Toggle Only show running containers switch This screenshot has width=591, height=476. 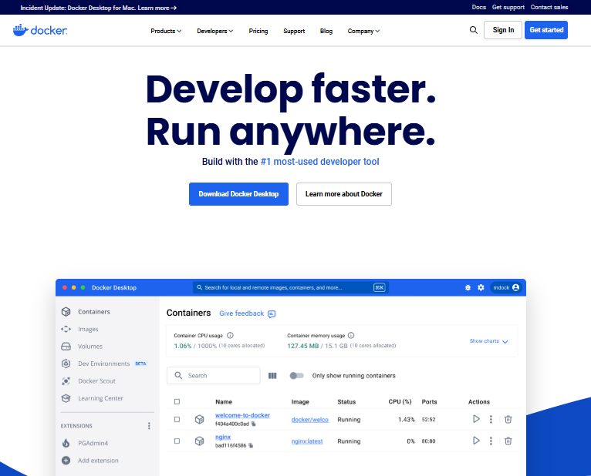tap(296, 376)
